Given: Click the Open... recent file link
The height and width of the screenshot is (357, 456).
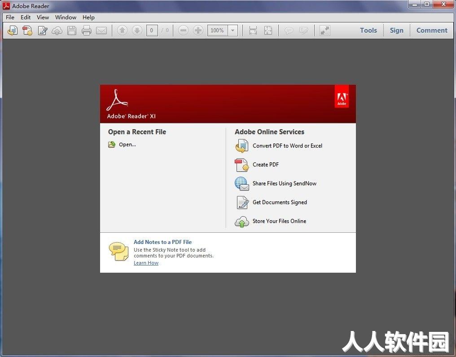Looking at the screenshot, I should click(127, 144).
